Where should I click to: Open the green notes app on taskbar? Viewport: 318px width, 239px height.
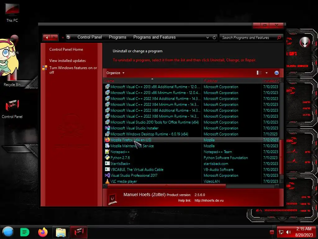25,232
